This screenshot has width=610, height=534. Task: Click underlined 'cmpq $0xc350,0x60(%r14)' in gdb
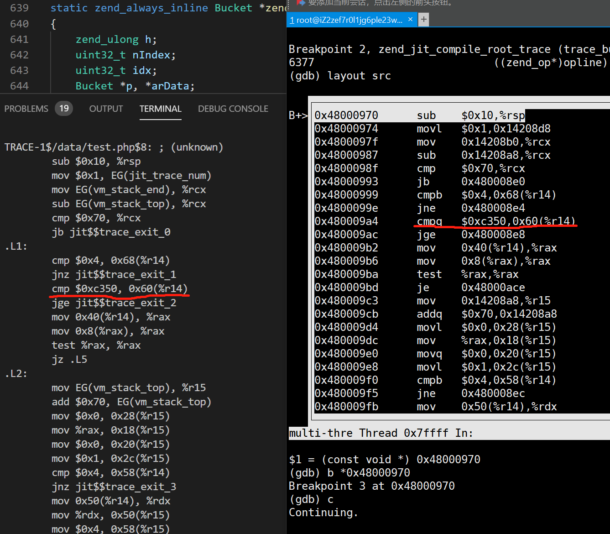click(x=496, y=221)
